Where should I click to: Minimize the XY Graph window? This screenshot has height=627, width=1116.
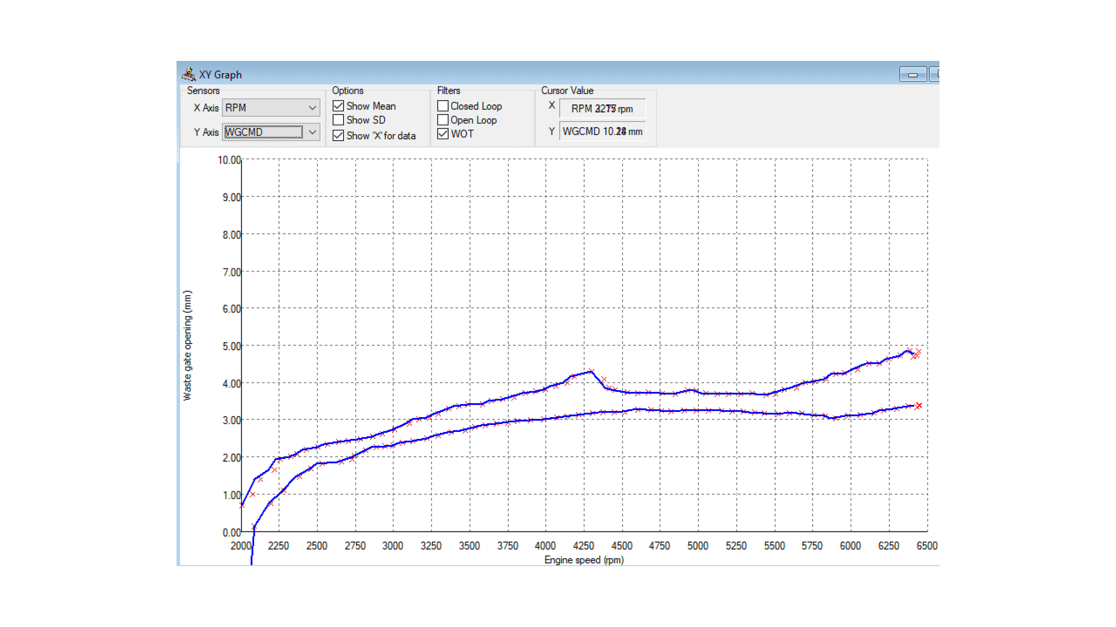(912, 74)
